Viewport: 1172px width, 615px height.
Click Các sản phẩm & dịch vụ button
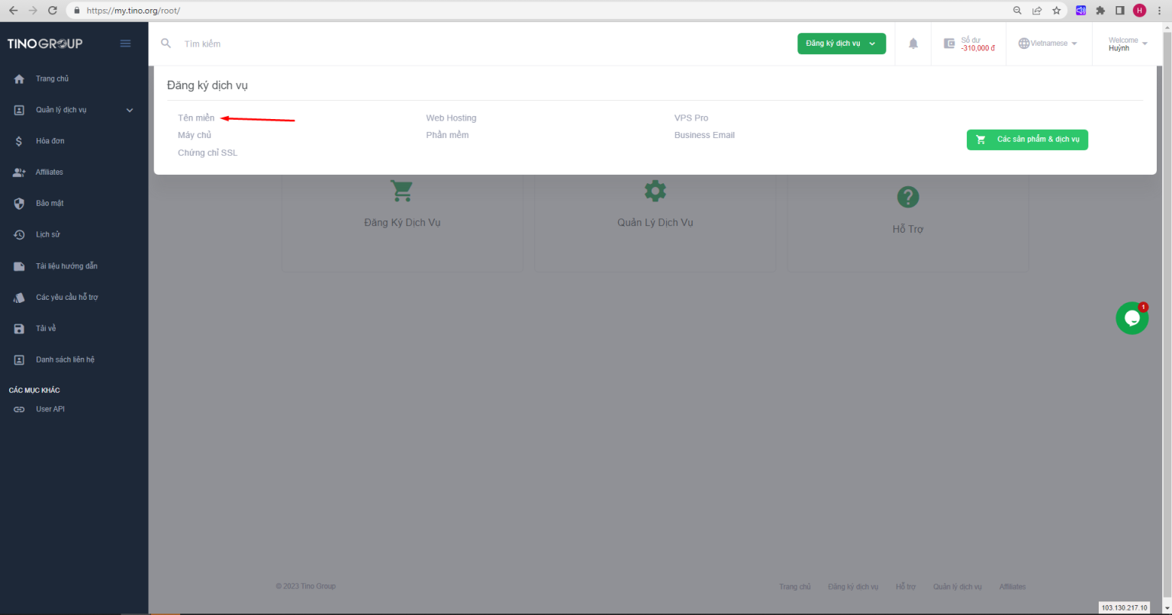click(x=1027, y=140)
